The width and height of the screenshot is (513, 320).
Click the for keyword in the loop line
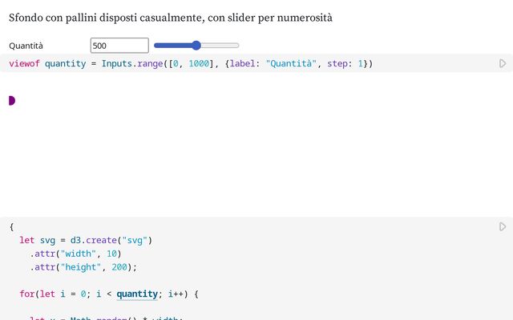pos(26,294)
